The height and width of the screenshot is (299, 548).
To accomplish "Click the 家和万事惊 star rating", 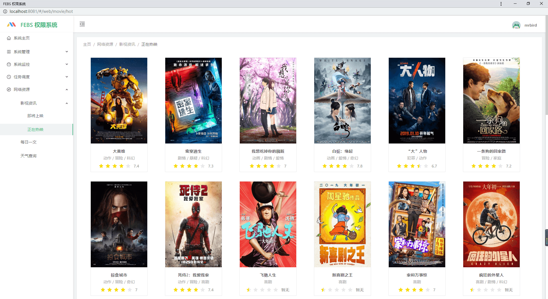I will [x=414, y=290].
